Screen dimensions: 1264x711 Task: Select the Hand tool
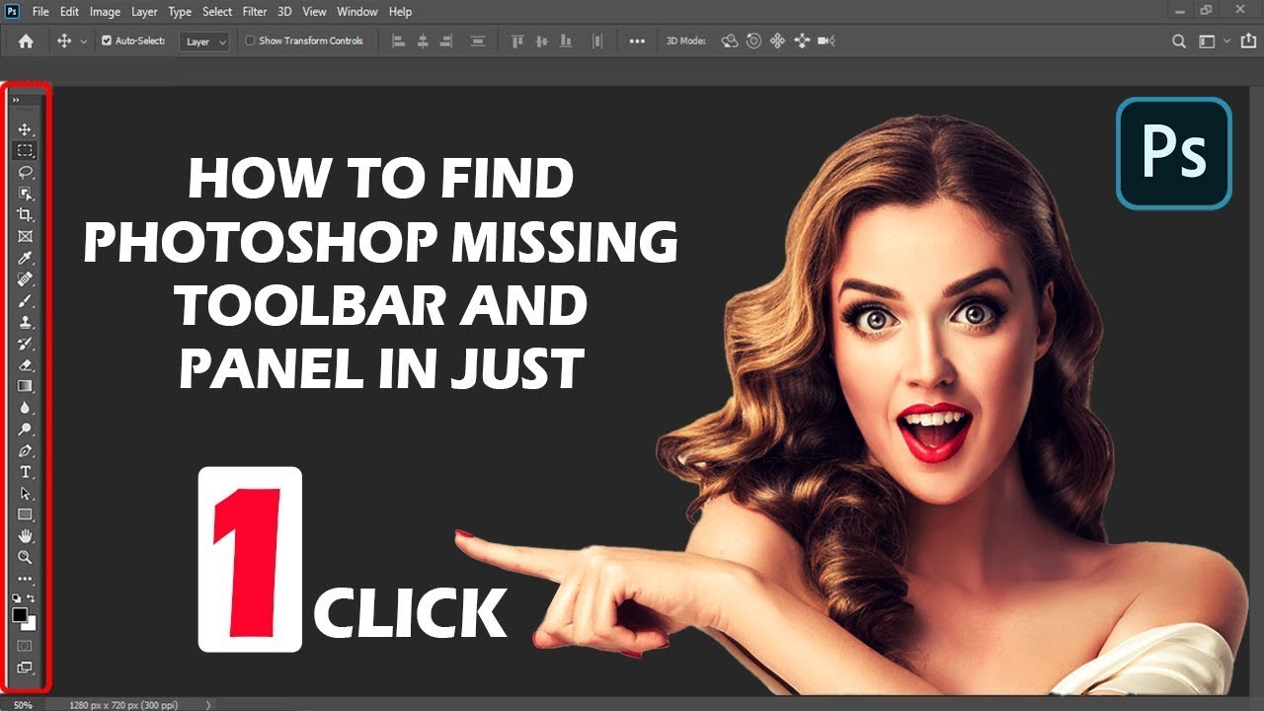click(x=25, y=536)
